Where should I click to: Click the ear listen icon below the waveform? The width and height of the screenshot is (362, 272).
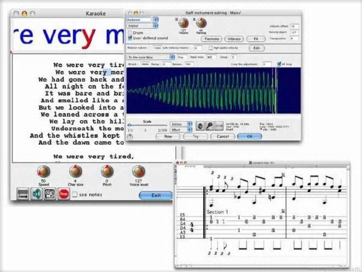[x=201, y=126]
